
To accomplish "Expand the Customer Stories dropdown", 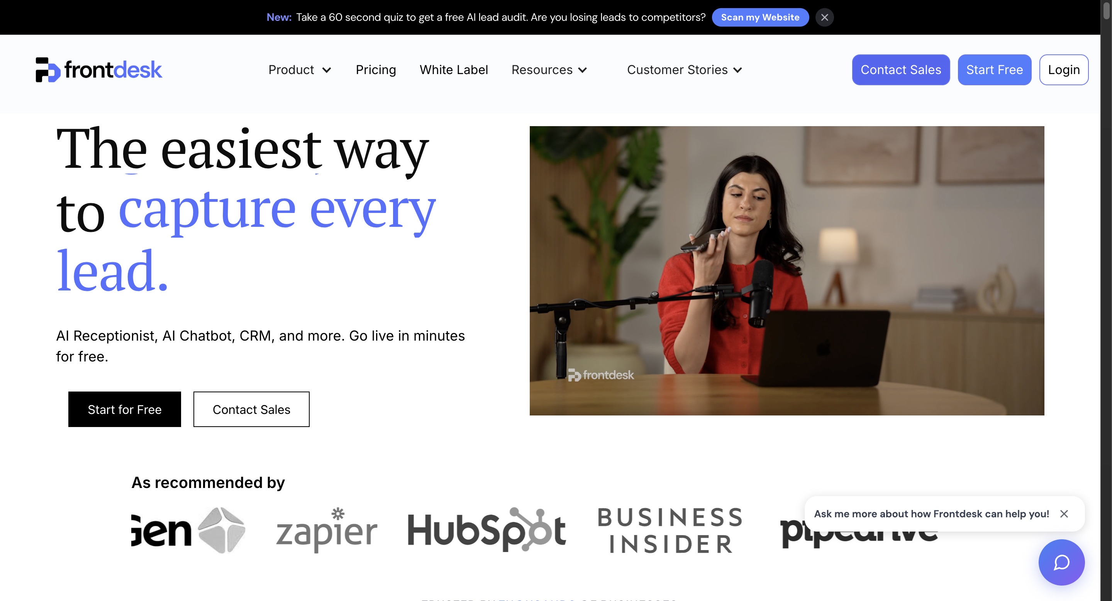I will point(685,70).
